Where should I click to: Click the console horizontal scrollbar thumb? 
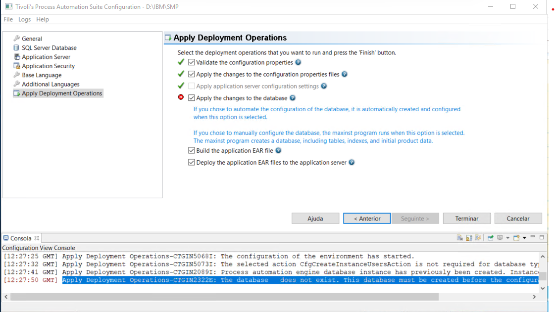224,297
